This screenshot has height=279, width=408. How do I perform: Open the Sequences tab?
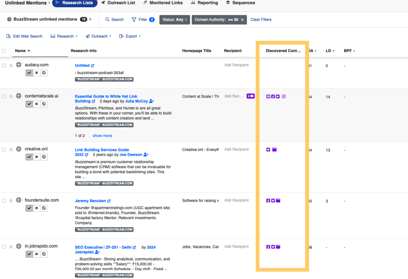(240, 3)
